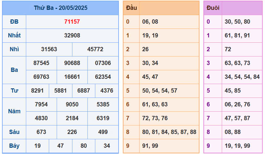Select the Nhất row label
Viewport: 265px width, 154px height.
pyautogui.click(x=14, y=35)
